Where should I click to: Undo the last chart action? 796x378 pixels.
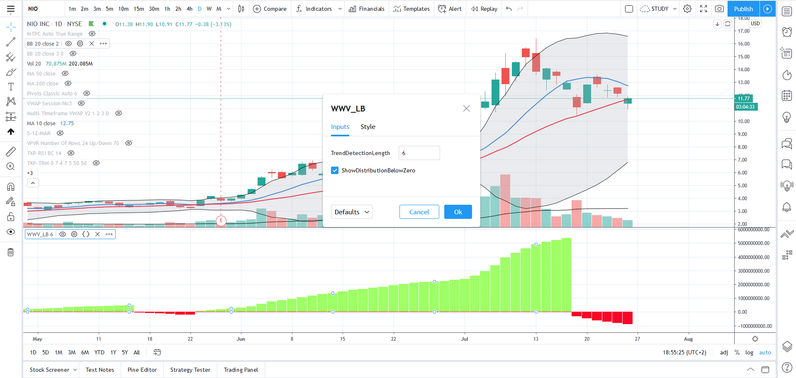tap(509, 9)
